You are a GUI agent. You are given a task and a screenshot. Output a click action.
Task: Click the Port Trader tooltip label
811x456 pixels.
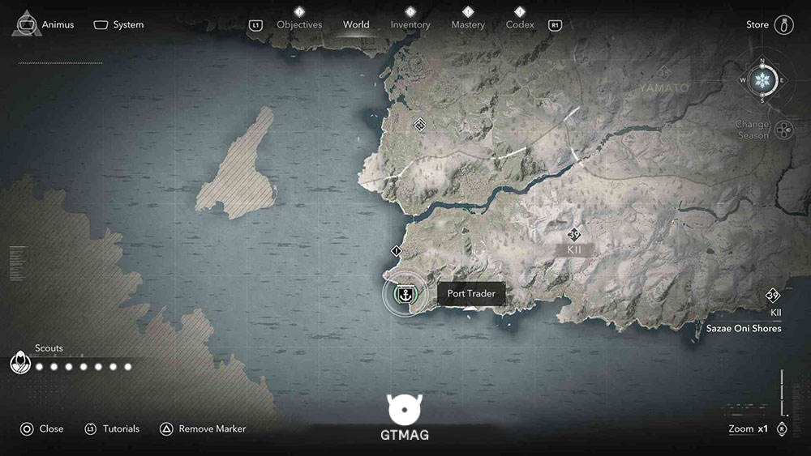point(471,293)
